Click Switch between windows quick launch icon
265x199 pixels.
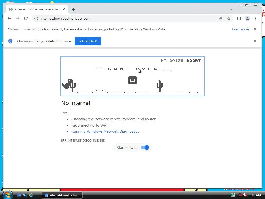pyautogui.click(x=25, y=195)
